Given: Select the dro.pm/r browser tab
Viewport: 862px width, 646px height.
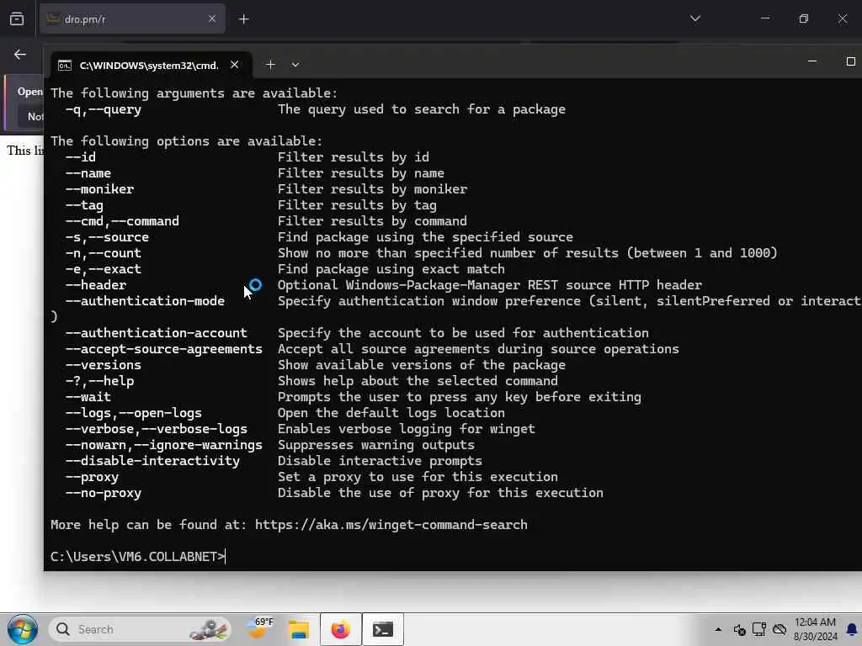Looking at the screenshot, I should click(132, 19).
